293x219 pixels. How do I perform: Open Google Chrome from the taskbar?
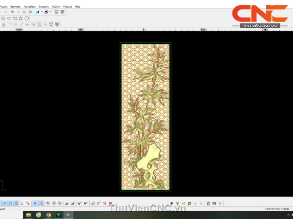click(x=48, y=215)
